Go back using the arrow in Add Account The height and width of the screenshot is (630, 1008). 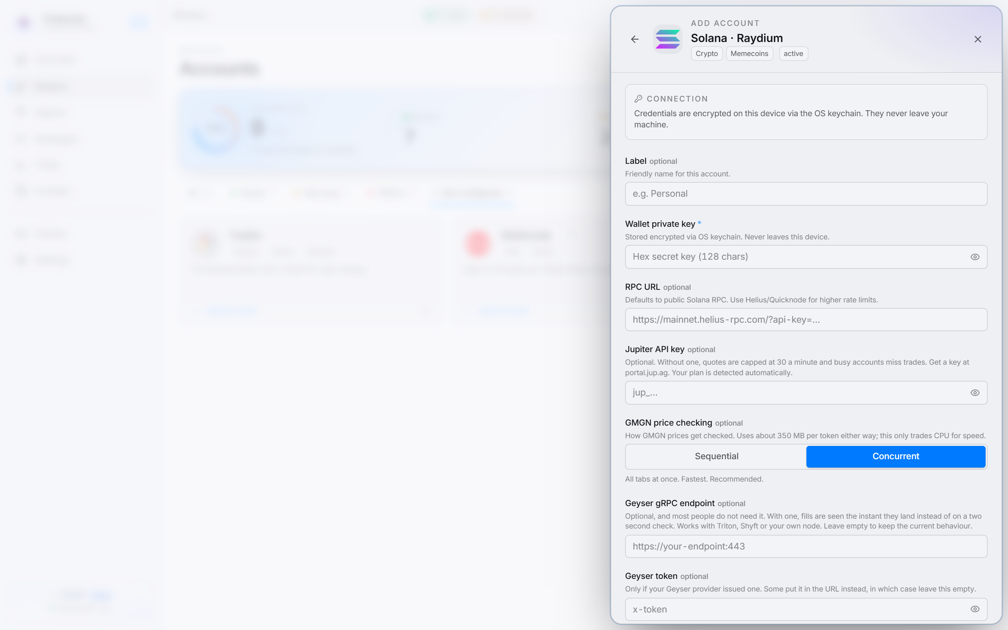(635, 39)
